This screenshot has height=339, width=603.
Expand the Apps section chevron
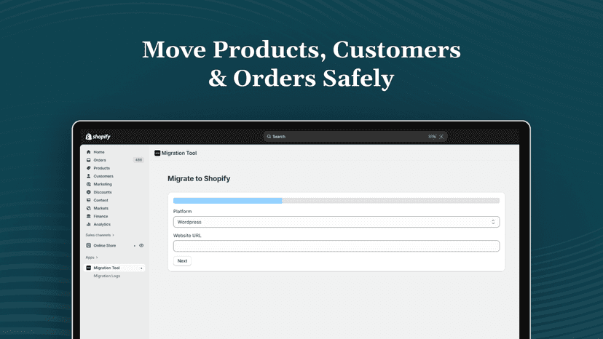coord(97,257)
